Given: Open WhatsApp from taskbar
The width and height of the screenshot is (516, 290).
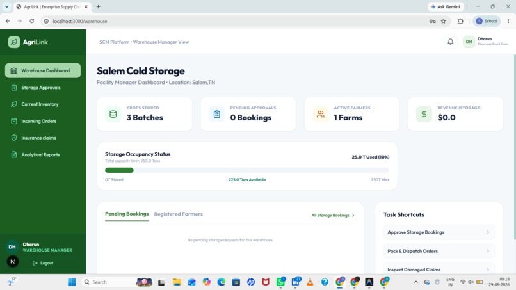Looking at the screenshot, I should point(280,282).
